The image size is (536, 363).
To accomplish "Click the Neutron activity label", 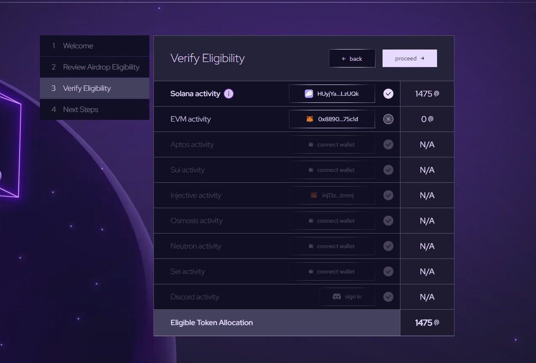I will [x=196, y=246].
